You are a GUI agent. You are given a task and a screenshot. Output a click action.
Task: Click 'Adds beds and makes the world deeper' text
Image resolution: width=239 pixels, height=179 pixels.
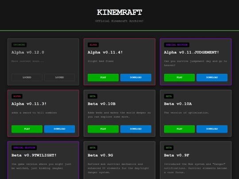click(x=119, y=115)
